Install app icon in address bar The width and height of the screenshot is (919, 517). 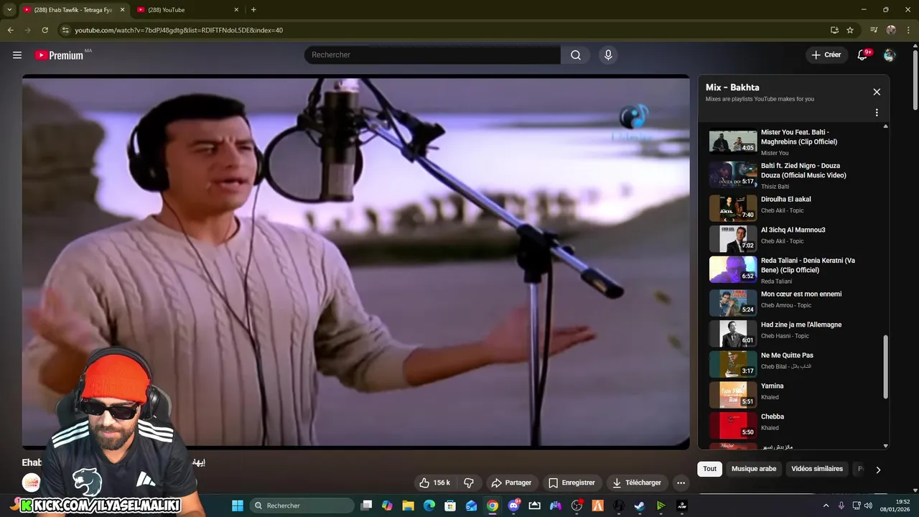[834, 30]
